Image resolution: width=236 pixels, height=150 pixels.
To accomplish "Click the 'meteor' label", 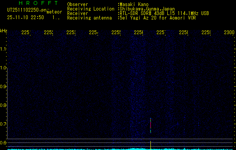I will 54,12.
